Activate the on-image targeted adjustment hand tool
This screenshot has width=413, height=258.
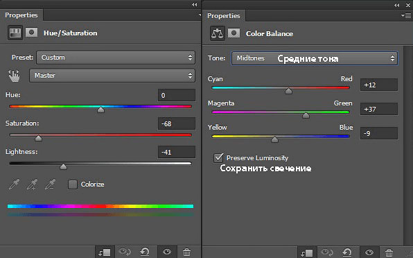pos(14,76)
